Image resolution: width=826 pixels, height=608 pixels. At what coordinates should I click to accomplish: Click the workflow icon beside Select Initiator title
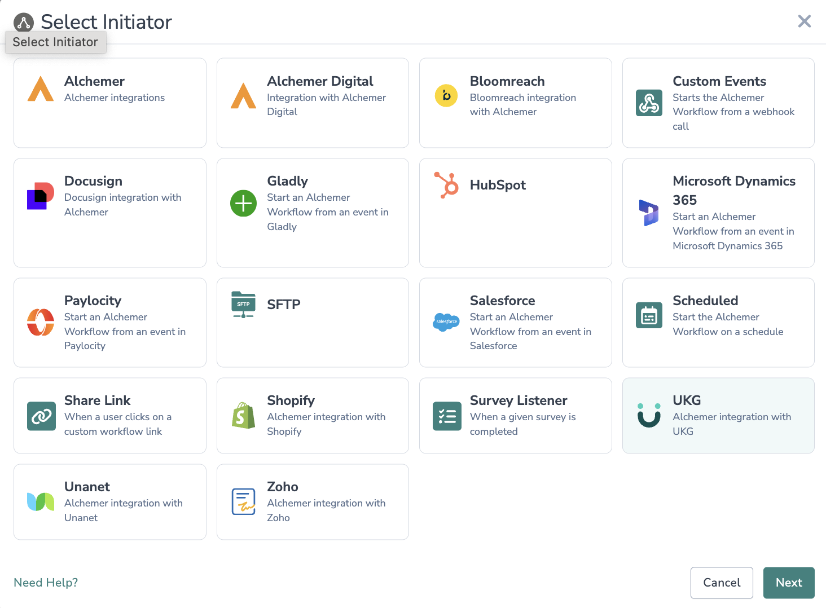24,23
